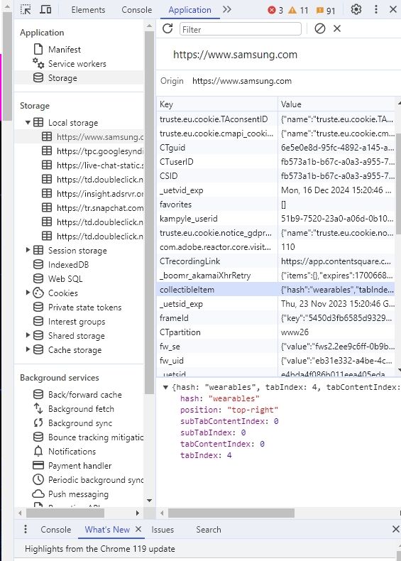Open Manifest in the Application section
The width and height of the screenshot is (401, 561).
pyautogui.click(x=65, y=50)
